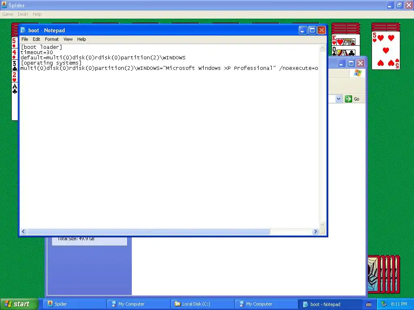The height and width of the screenshot is (310, 414).
Task: Click the 2 of hearts card
Action: 15,77
